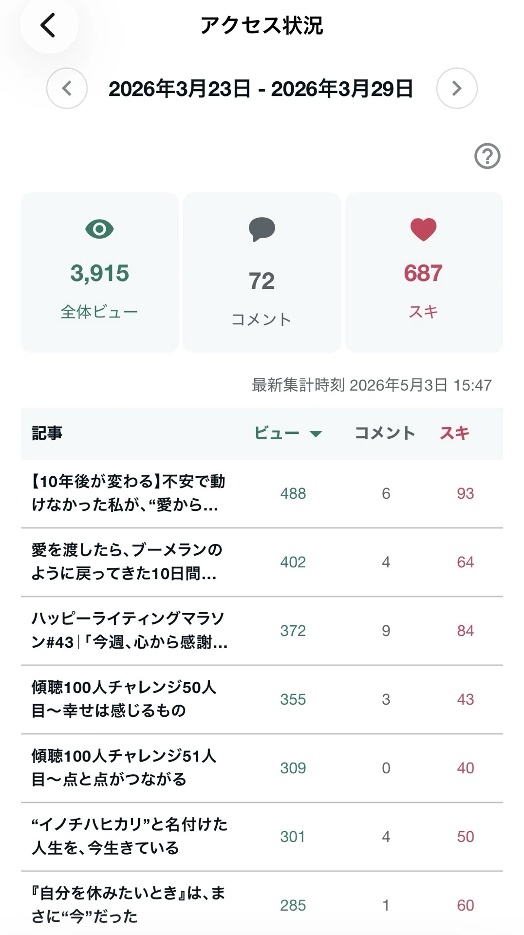Open 傾聴100人チャレンジ51人目 article
The image size is (524, 935).
pyautogui.click(x=262, y=768)
